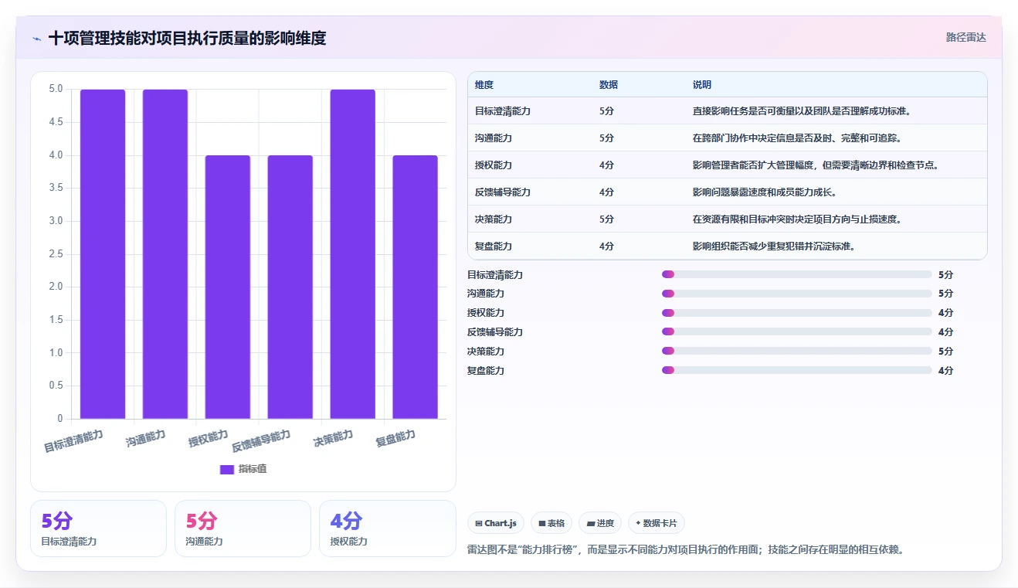Click the 说明 column header
Screen dimensions: 1018x588
[702, 84]
